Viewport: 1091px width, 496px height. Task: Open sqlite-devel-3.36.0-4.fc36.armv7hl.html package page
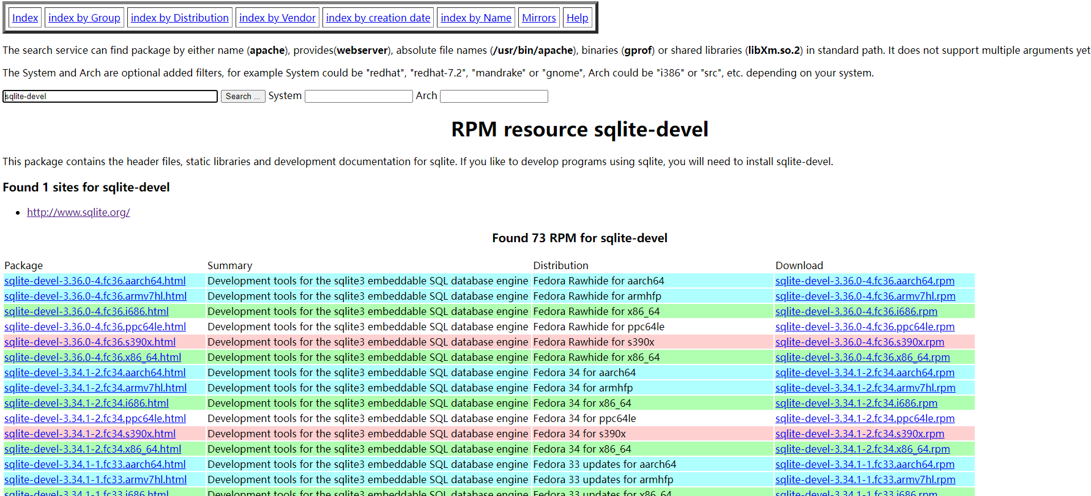click(95, 296)
